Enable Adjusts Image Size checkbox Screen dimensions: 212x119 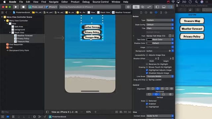pyautogui.click(x=147, y=55)
